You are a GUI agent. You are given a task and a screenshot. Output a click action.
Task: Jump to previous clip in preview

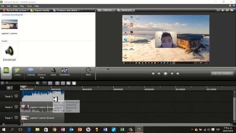(x=153, y=74)
